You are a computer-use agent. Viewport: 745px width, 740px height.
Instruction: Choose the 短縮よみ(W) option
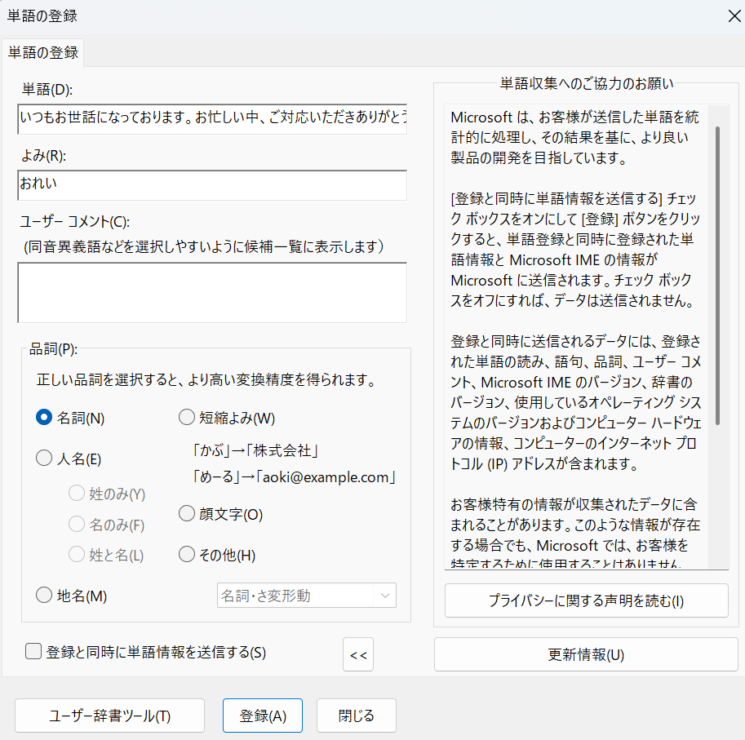point(186,418)
